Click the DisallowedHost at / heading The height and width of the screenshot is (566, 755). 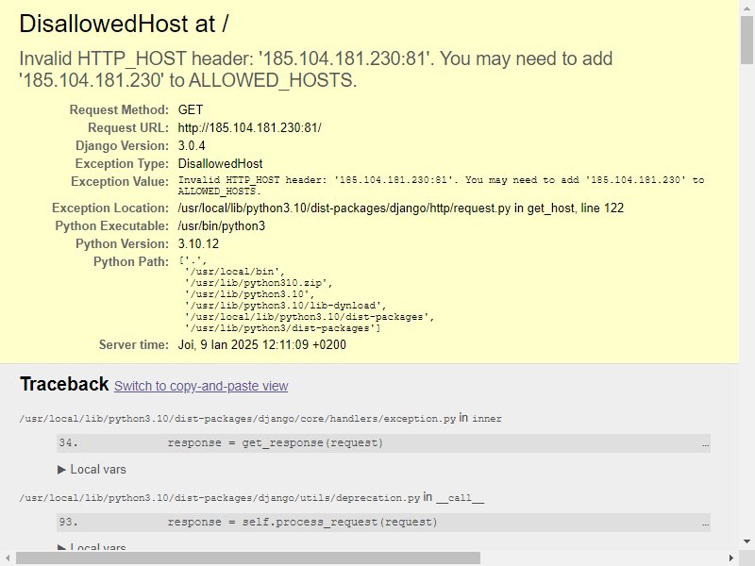tap(124, 24)
